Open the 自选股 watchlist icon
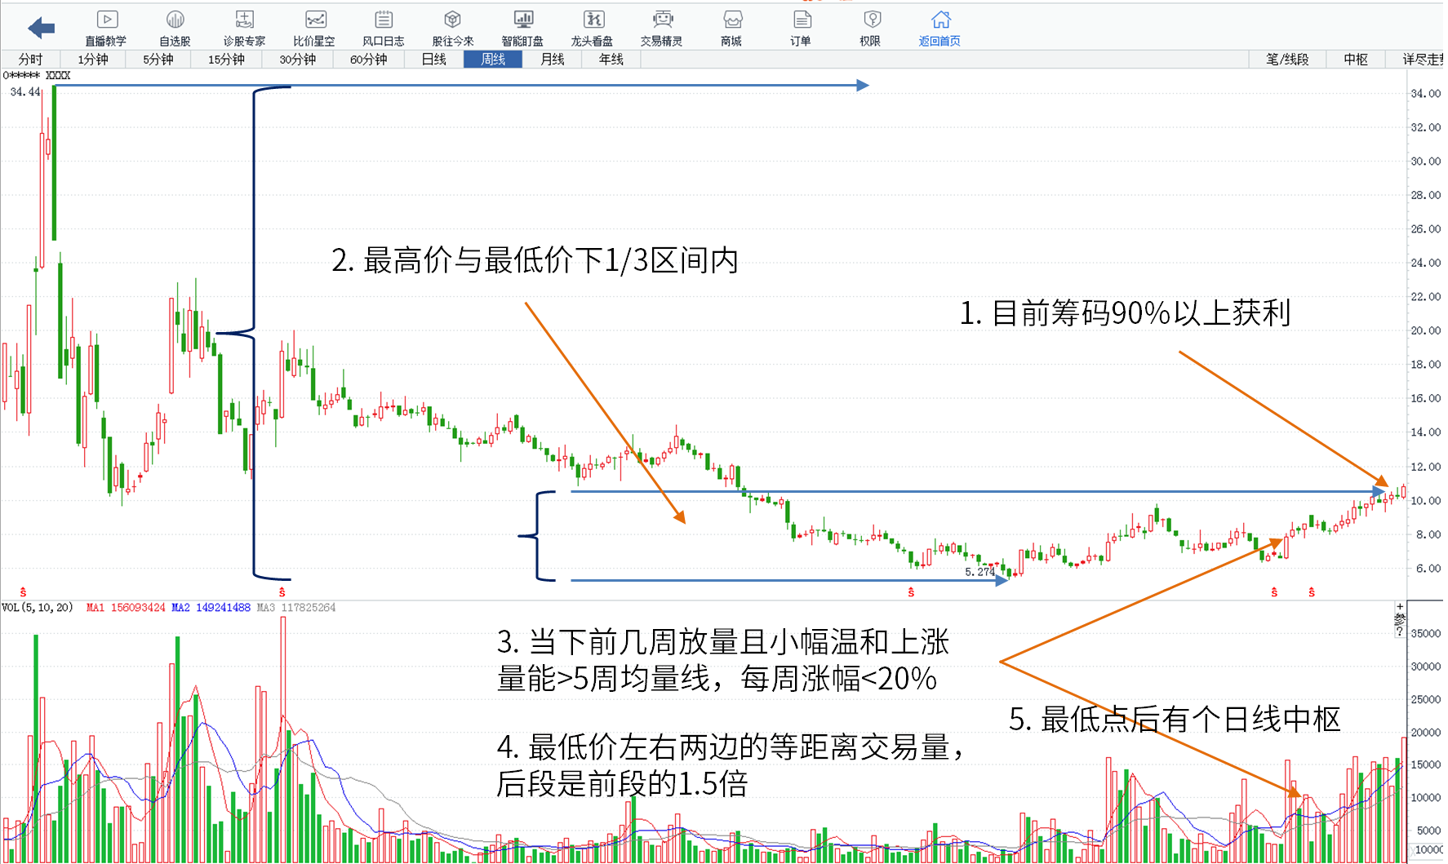Screen dimensions: 1448x864 tap(175, 28)
